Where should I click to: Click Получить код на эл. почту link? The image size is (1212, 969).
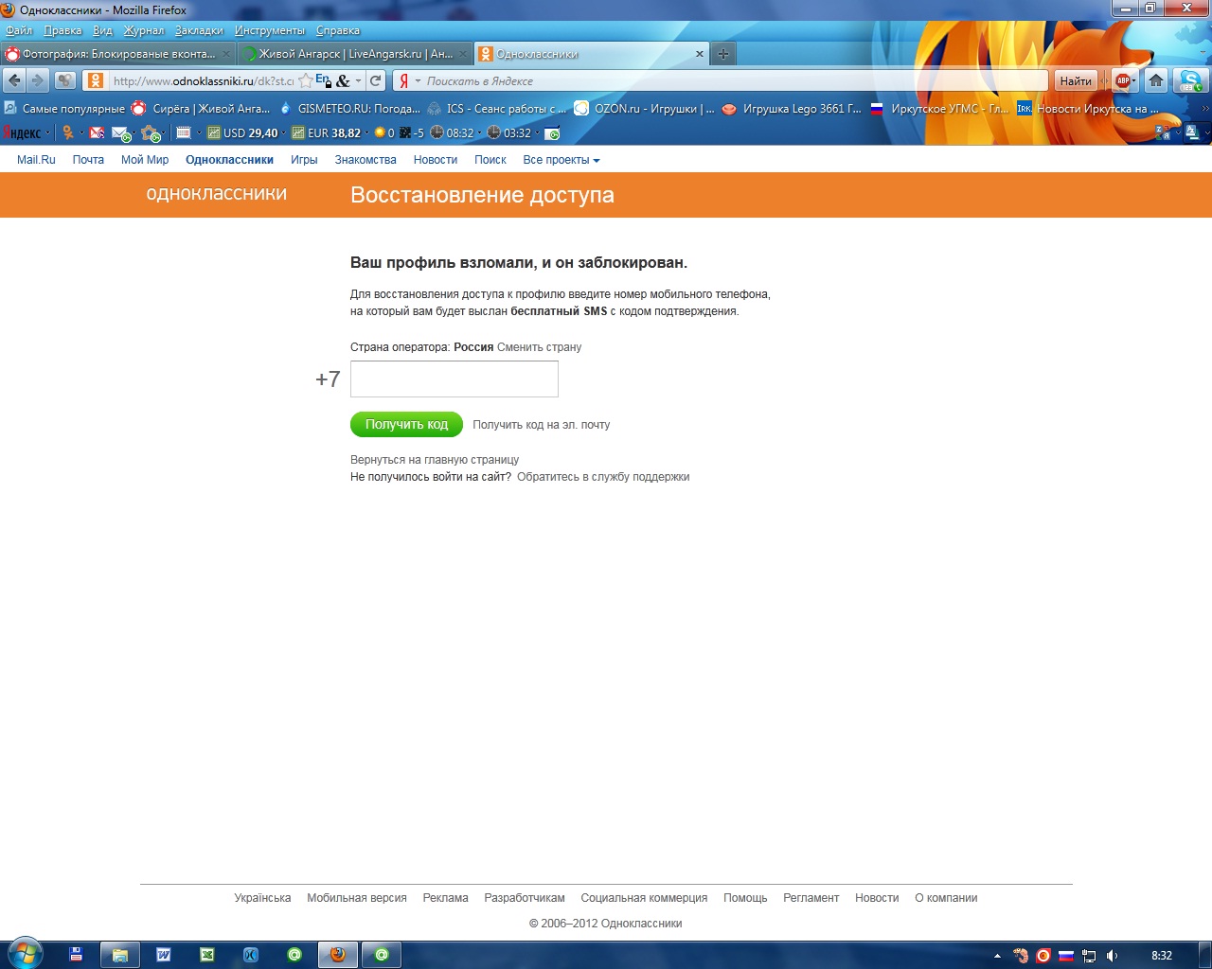pyautogui.click(x=541, y=425)
